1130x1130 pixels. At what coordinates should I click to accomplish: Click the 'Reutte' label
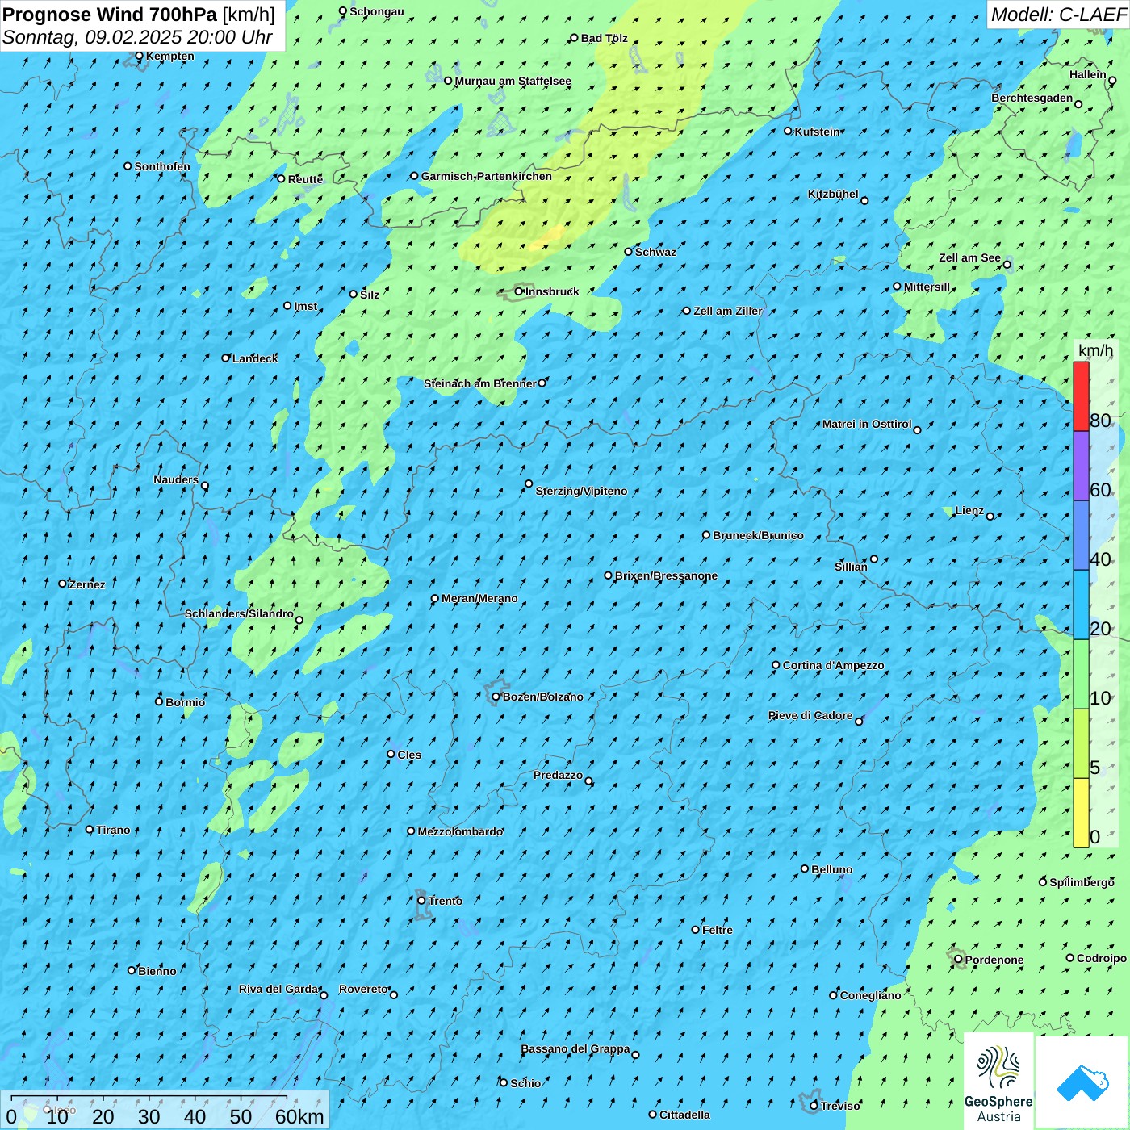[x=305, y=179]
